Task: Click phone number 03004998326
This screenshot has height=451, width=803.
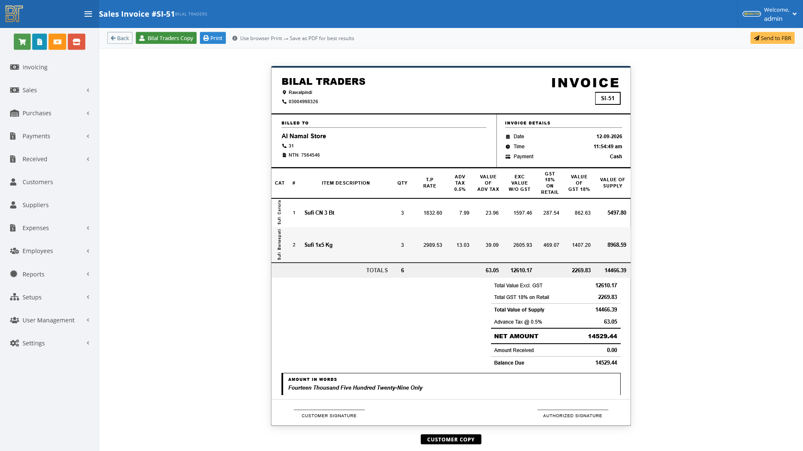Action: tap(303, 101)
